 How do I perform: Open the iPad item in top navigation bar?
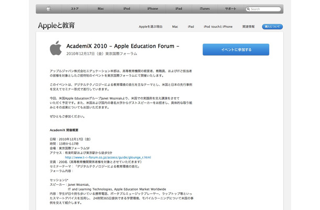tap(179, 9)
